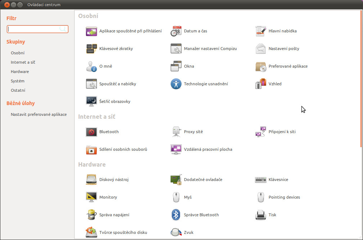363x240 pixels.
Task: Open Vzdálená pracovní plocha icon
Action: pyautogui.click(x=176, y=150)
